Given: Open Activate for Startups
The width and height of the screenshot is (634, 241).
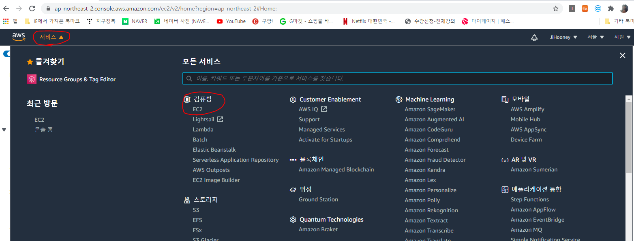Looking at the screenshot, I should (x=326, y=140).
